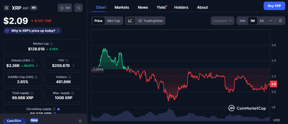
Task: Open chart settings sliders icon
Action: (x=280, y=21)
